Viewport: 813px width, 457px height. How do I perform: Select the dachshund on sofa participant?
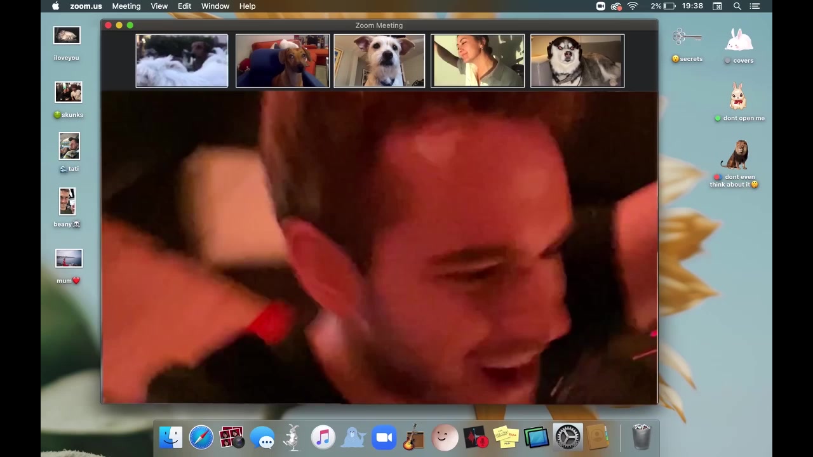tap(283, 61)
